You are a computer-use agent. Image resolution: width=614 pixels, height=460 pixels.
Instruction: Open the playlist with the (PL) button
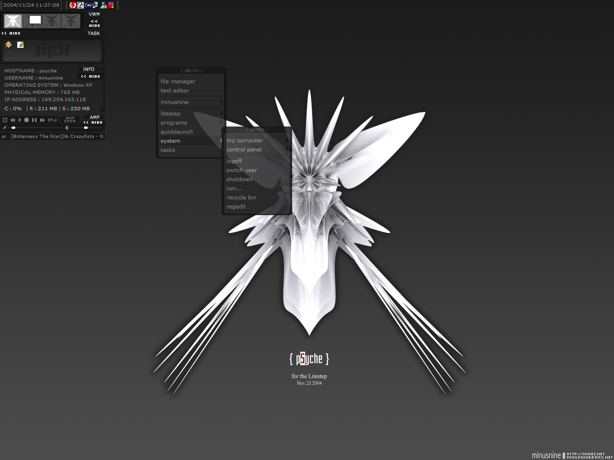[x=52, y=120]
